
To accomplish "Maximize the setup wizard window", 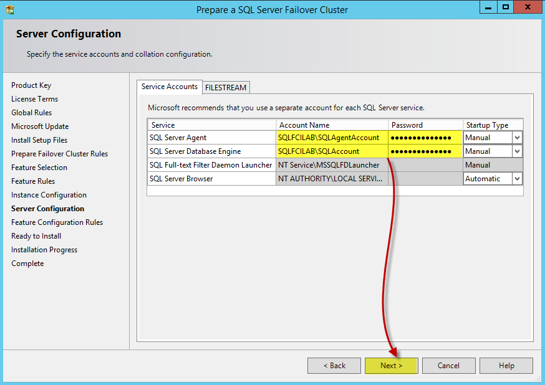I will [x=505, y=7].
